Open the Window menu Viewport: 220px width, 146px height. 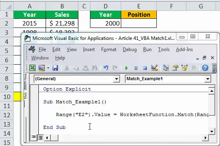tap(40, 58)
